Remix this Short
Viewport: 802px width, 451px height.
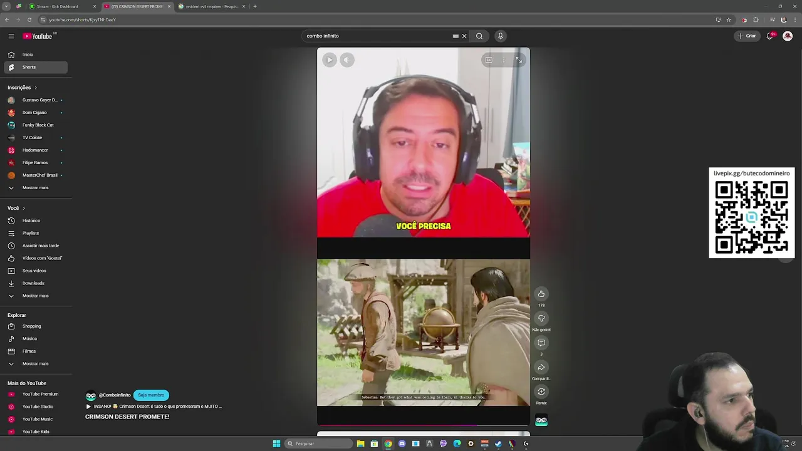541,391
